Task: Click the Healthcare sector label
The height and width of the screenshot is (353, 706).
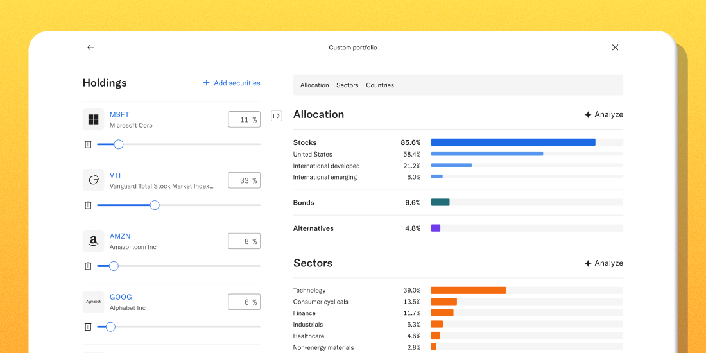Action: click(x=309, y=336)
